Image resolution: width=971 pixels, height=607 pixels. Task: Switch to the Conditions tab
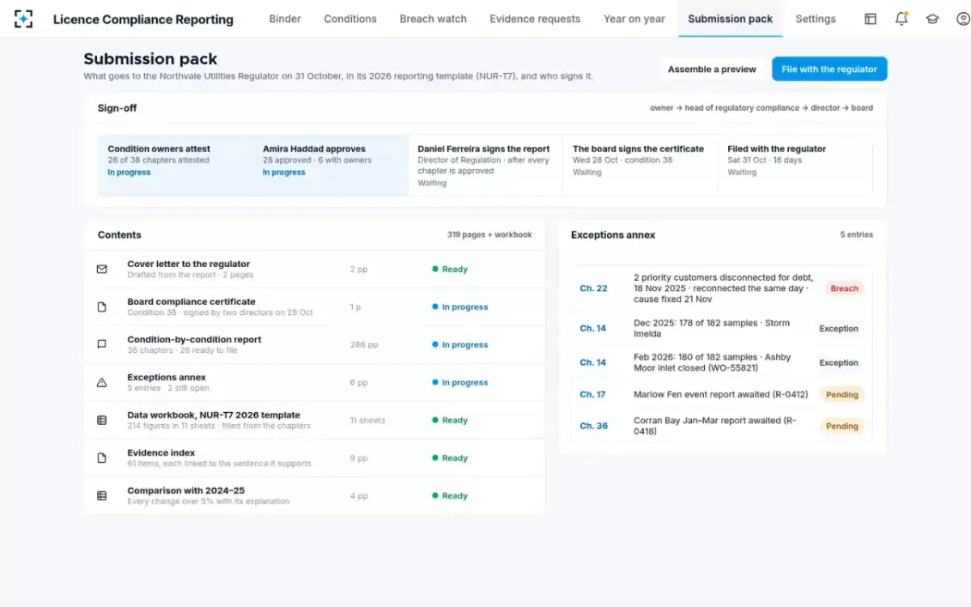tap(350, 19)
